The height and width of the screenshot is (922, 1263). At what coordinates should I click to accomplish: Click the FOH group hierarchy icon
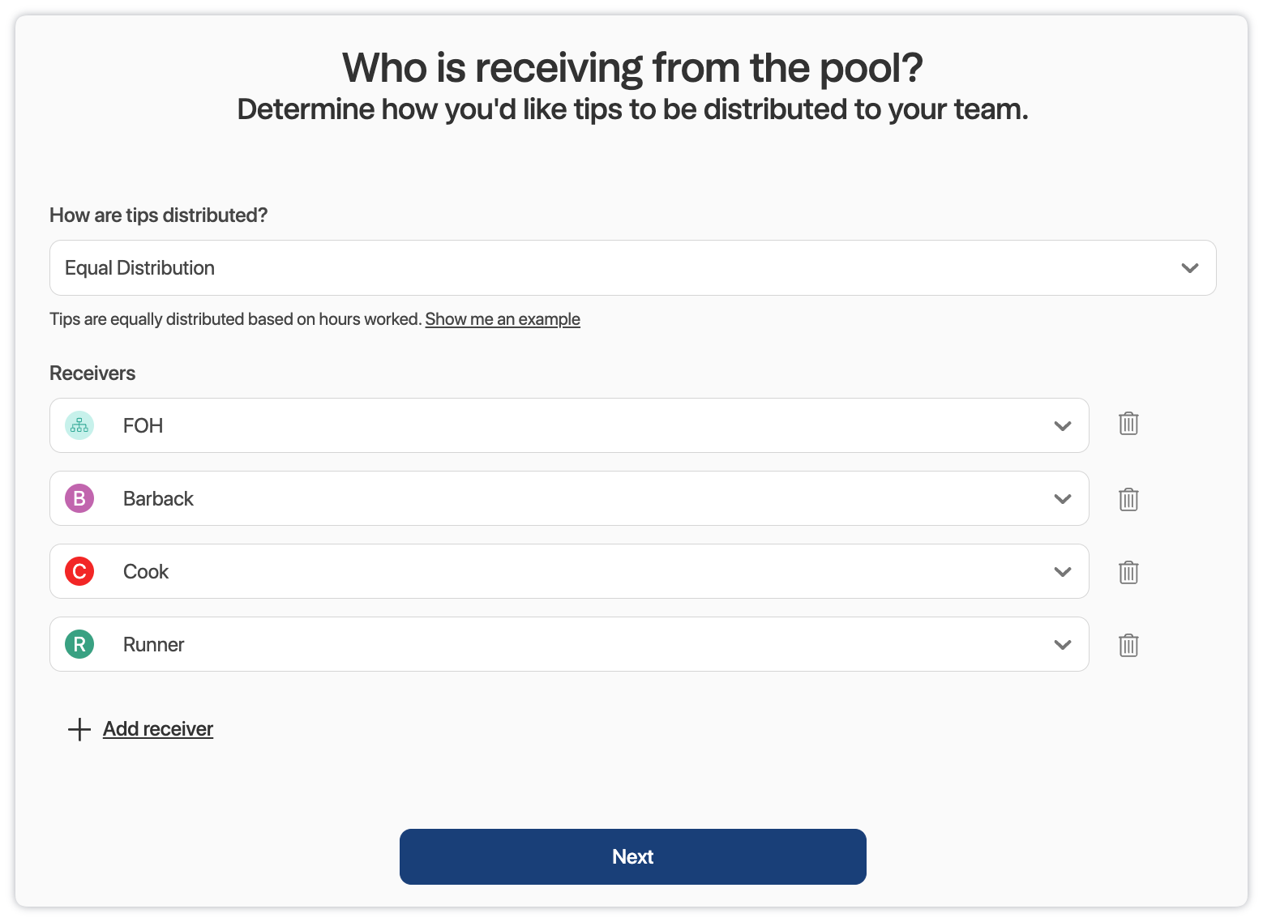coord(79,425)
